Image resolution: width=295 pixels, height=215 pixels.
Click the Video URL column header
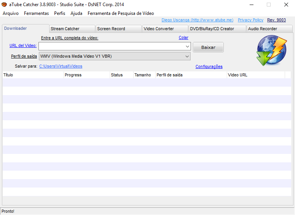(256, 75)
